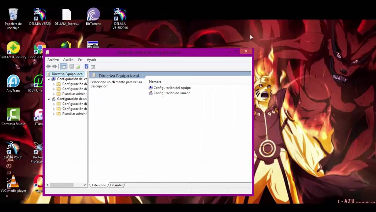
Task: Launch CATIA V5R21 from the desktop
Action: tap(13, 150)
